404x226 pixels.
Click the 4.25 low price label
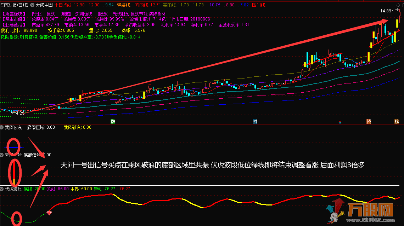tap(20, 113)
